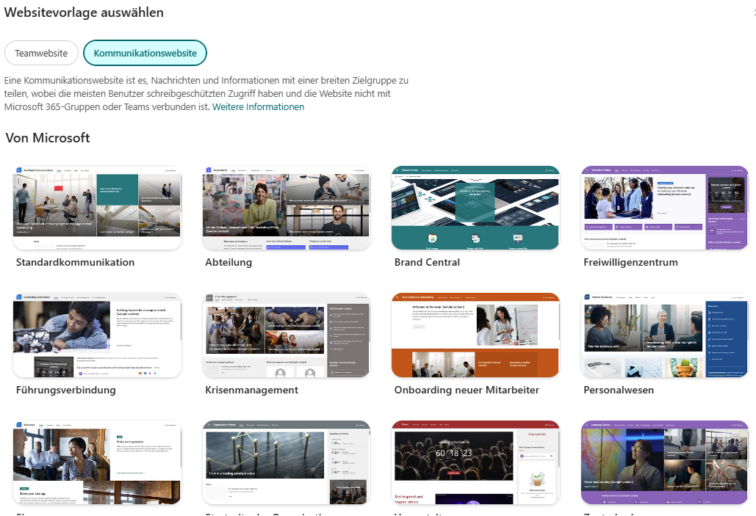Pick the red event countdown template thumbnail
Screen dimensions: 756x516
pos(475,462)
